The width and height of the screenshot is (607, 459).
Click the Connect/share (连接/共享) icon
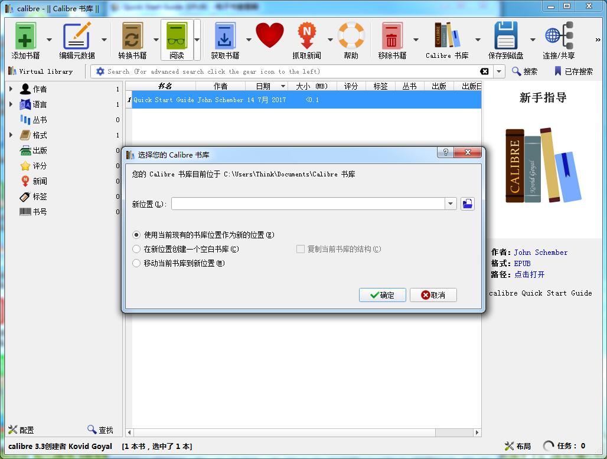[x=559, y=35]
